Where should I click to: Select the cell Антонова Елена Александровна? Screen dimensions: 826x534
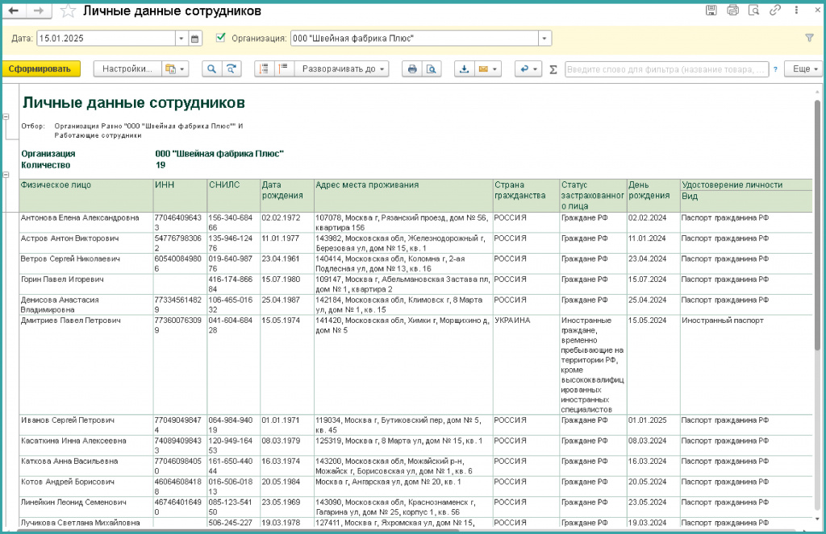click(86, 222)
